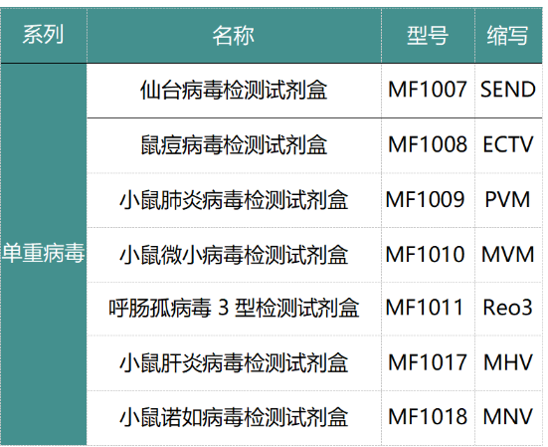Image resolution: width=548 pixels, height=447 pixels.
Task: Click the MVM abbreviation cell
Action: [x=508, y=255]
